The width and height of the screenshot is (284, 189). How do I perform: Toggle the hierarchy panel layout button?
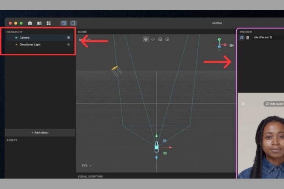(x=64, y=23)
